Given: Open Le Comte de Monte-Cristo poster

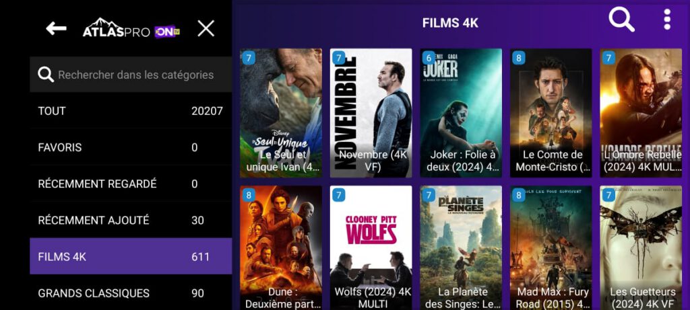Looking at the screenshot, I should click(x=551, y=113).
